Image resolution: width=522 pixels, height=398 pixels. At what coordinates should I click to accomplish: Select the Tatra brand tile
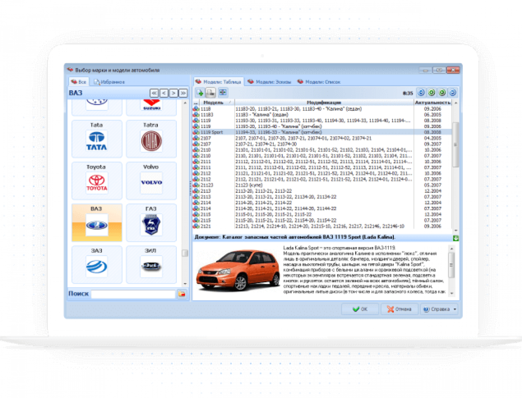point(151,141)
